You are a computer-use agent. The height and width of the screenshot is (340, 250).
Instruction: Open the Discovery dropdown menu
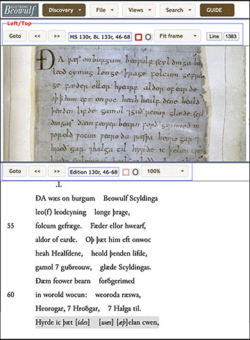(64, 10)
